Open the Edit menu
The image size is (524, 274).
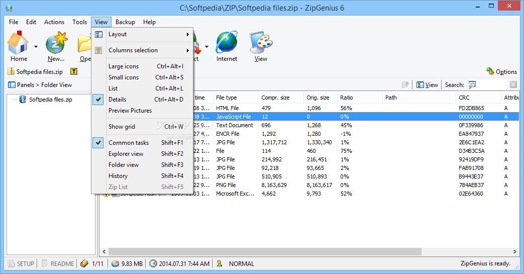pos(31,22)
